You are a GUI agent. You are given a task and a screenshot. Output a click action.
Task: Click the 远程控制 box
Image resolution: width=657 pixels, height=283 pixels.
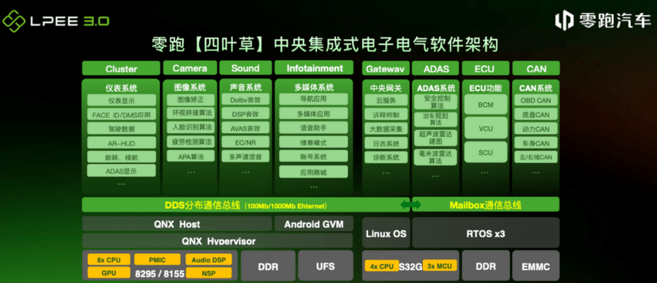click(386, 115)
